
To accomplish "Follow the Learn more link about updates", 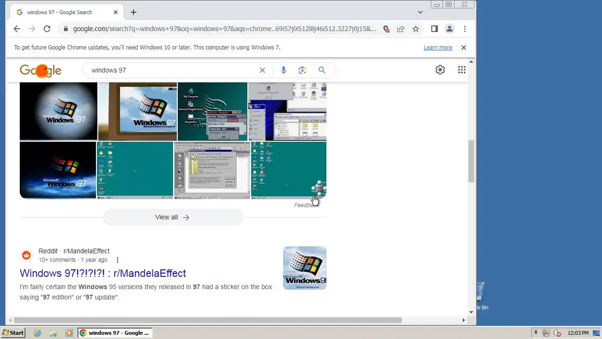I will [438, 48].
